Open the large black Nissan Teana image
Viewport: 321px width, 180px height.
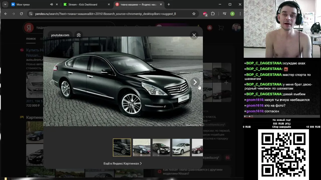(x=123, y=81)
